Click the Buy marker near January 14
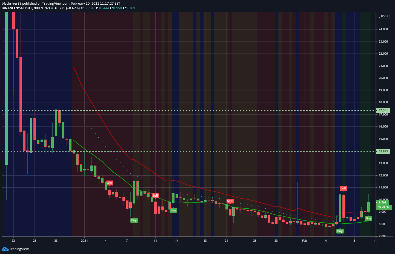This screenshot has width=395, height=254. click(x=173, y=210)
